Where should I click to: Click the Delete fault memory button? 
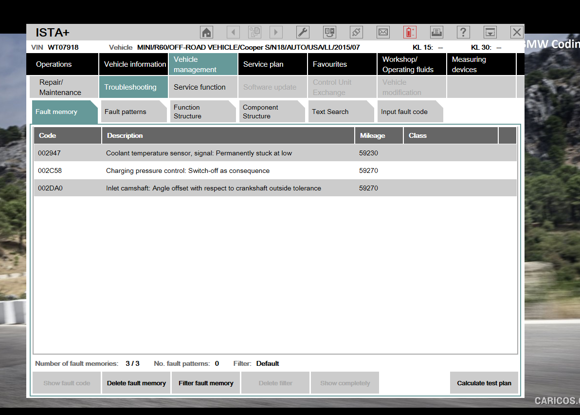pos(136,383)
